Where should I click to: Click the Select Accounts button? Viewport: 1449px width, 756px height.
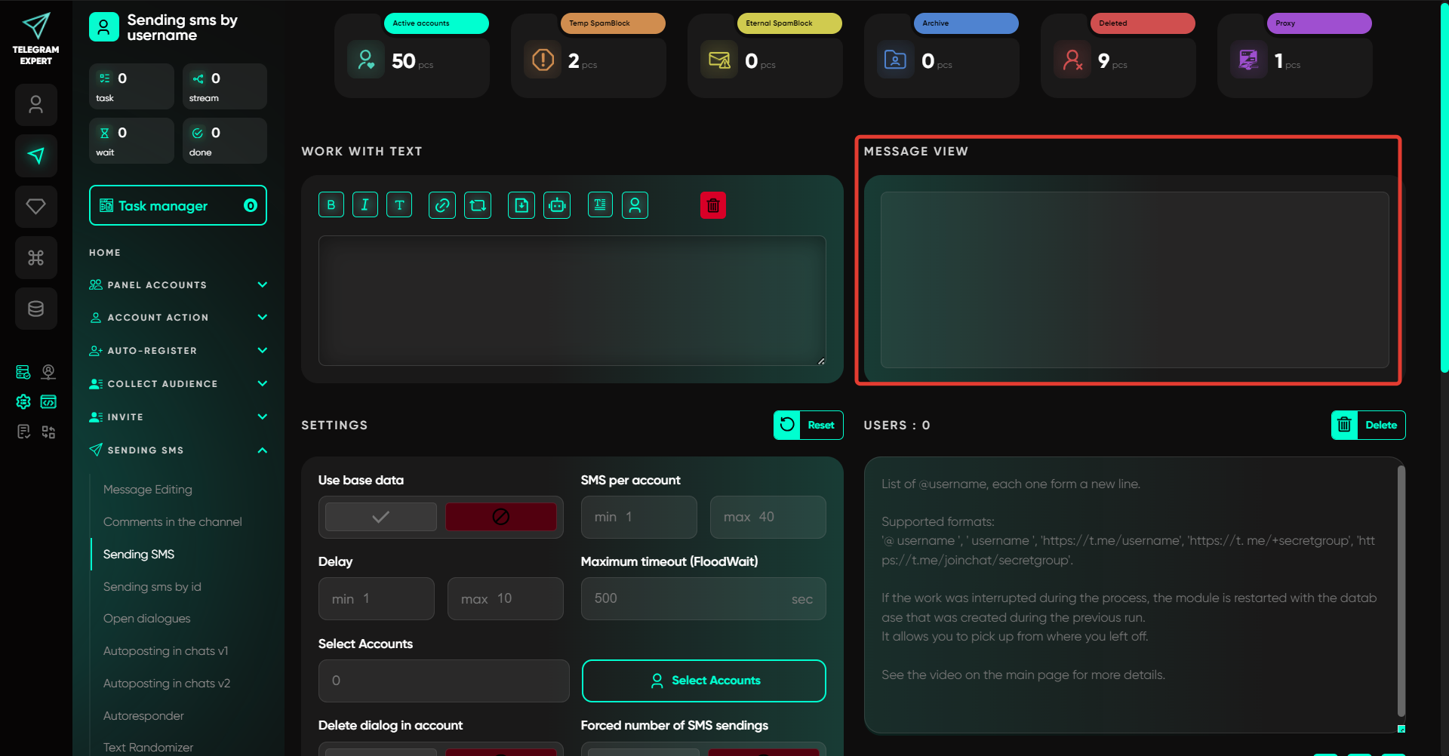pyautogui.click(x=703, y=681)
